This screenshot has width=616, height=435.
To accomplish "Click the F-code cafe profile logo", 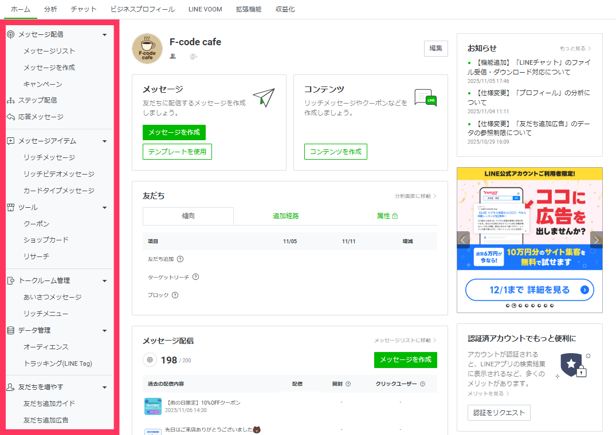I will point(147,49).
